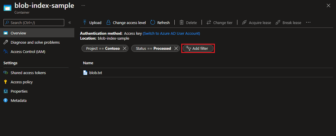Open the blob.txt file
This screenshot has height=136, width=336.
click(96, 73)
